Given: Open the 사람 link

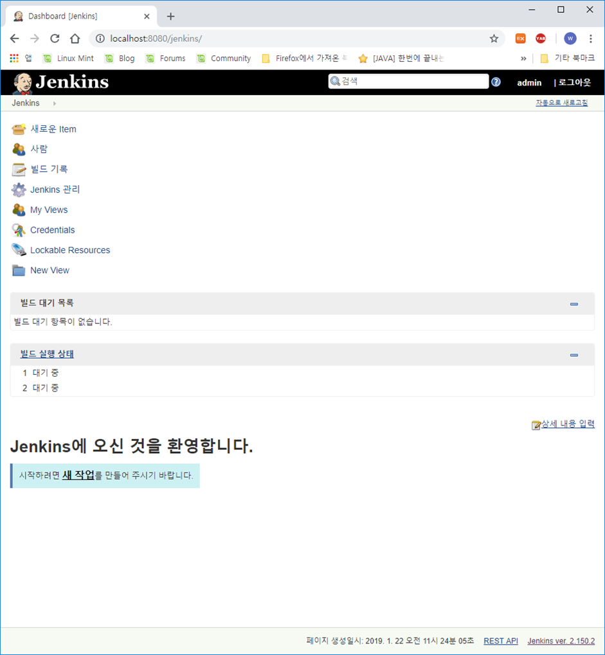Looking at the screenshot, I should [x=39, y=149].
